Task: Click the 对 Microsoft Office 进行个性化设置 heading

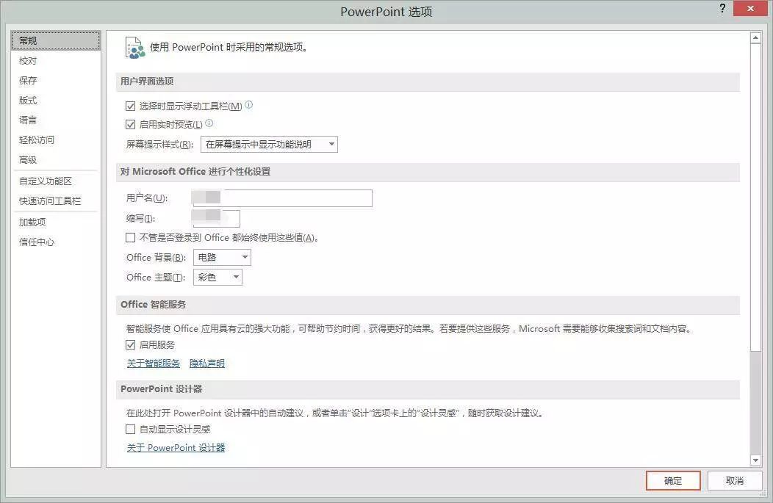Action: (195, 171)
